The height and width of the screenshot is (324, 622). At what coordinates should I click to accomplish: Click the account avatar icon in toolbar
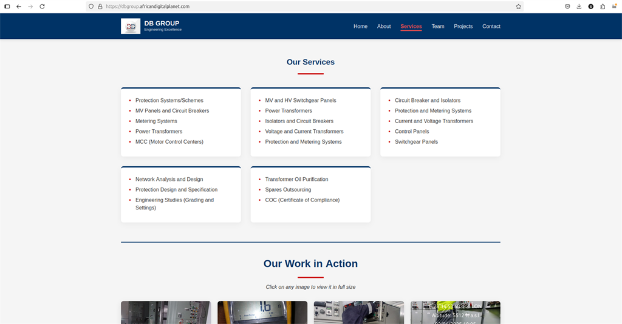tap(590, 6)
